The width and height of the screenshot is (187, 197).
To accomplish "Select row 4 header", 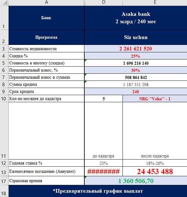I will pos(4,56).
